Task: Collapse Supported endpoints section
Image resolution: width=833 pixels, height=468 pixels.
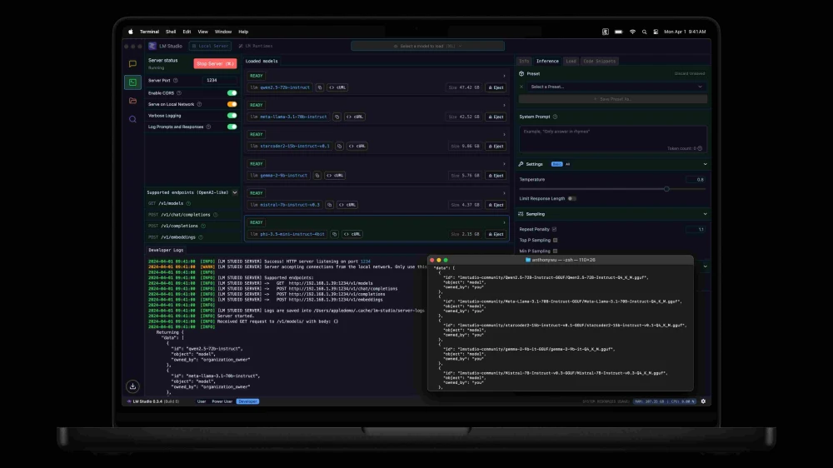Action: pyautogui.click(x=235, y=192)
